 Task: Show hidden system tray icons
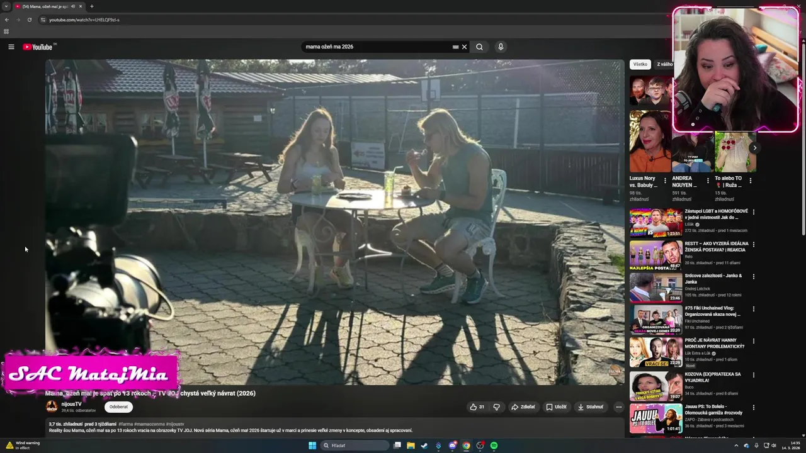tap(736, 445)
